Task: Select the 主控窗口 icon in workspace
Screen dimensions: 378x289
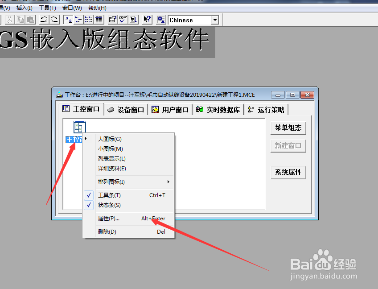Action: coord(79,127)
